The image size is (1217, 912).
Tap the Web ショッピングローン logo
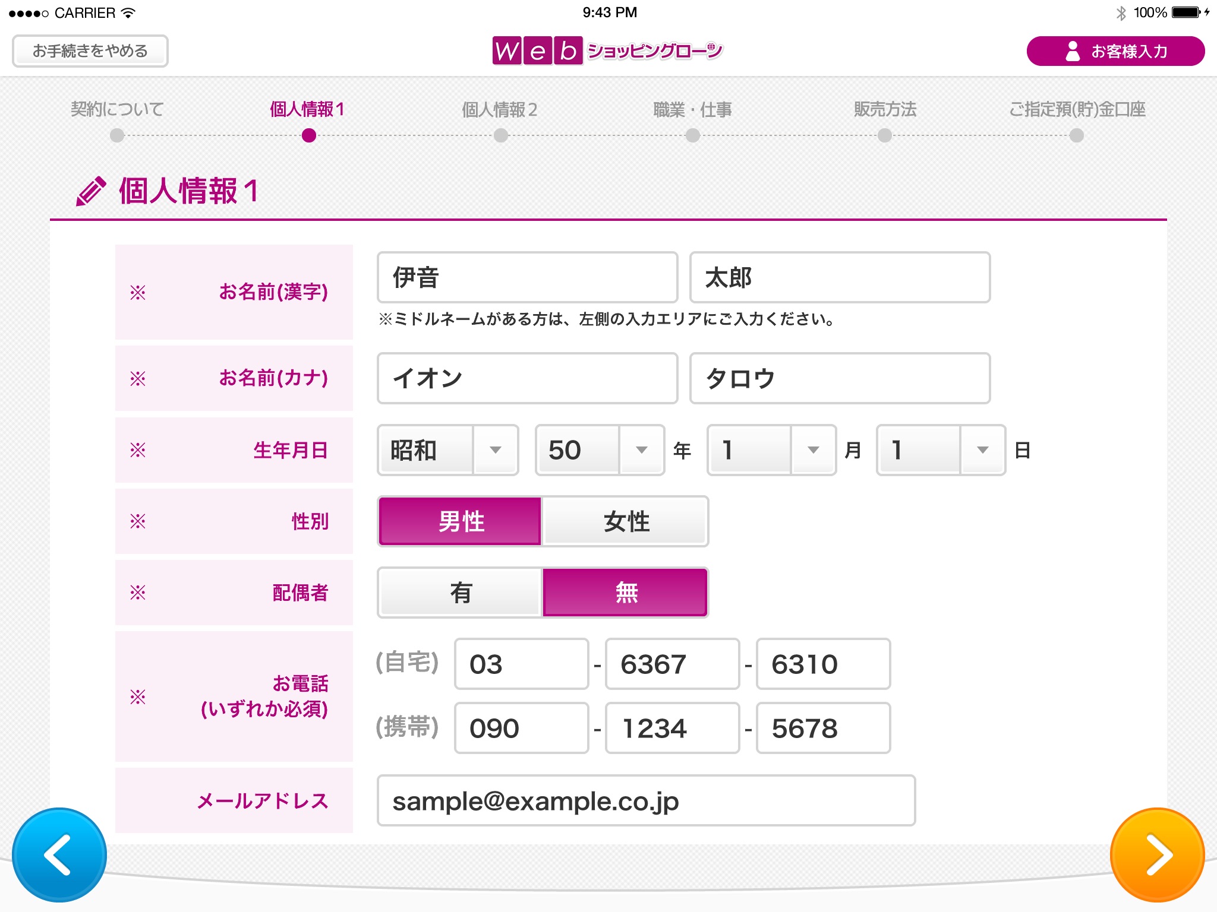(x=607, y=50)
